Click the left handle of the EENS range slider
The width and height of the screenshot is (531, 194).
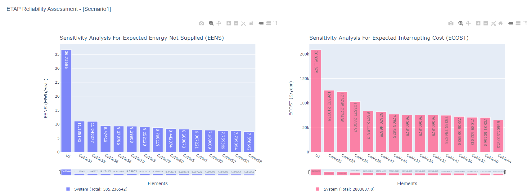pos(60,173)
